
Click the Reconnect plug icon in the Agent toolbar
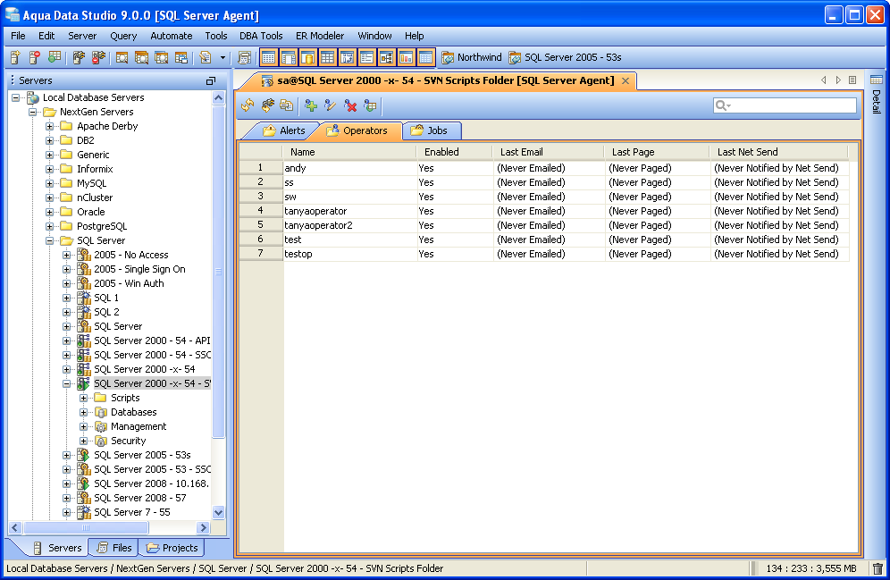[x=267, y=105]
